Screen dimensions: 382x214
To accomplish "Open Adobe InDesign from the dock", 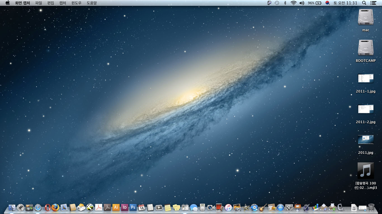I will pyautogui.click(x=124, y=207).
